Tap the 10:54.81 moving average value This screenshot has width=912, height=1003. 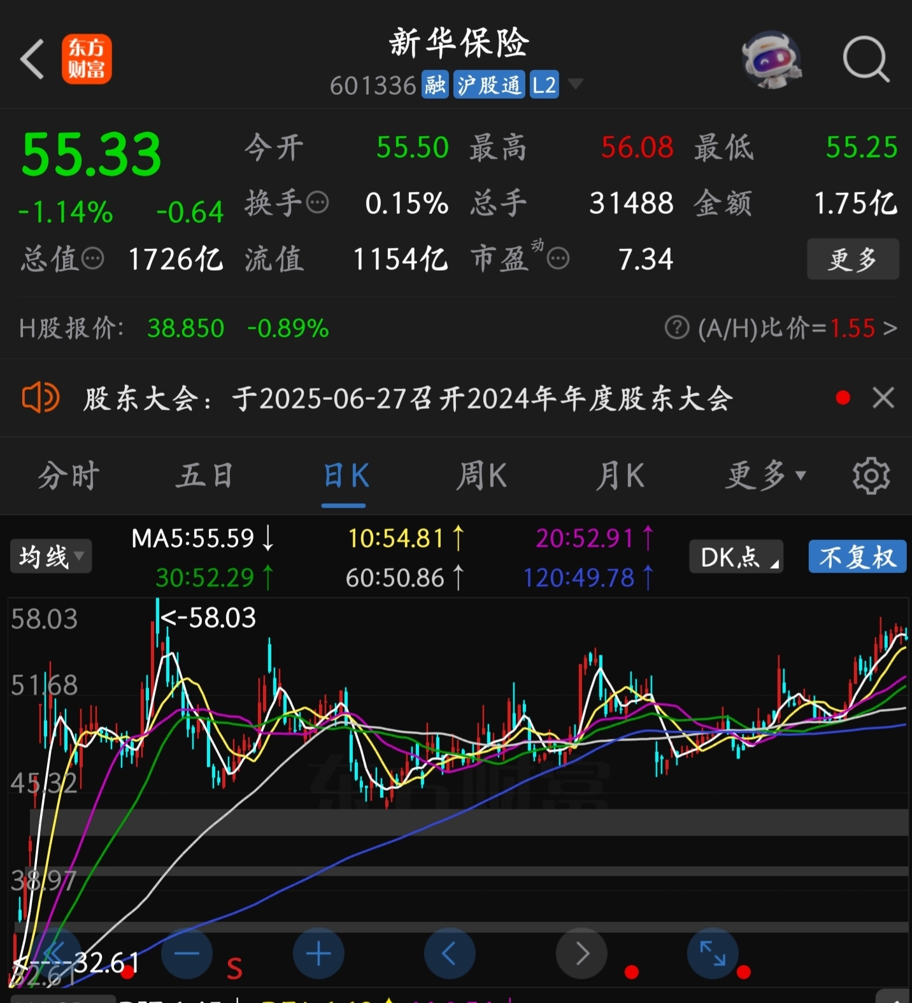click(x=406, y=539)
